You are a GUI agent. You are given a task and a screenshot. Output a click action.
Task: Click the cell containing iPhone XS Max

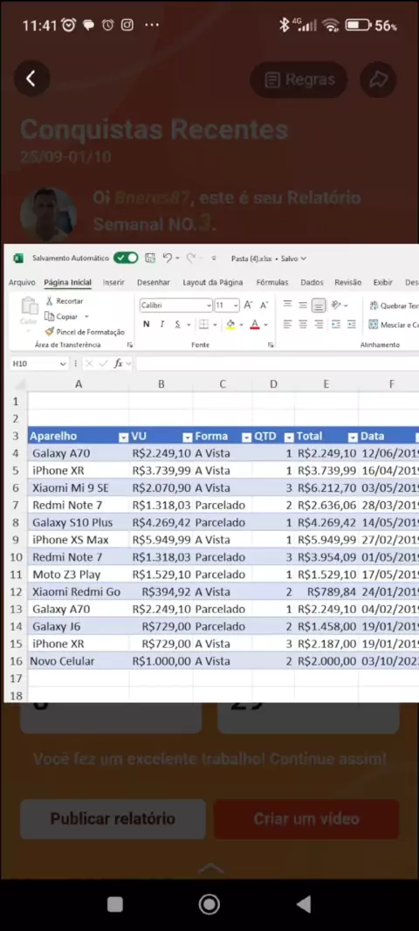point(79,540)
